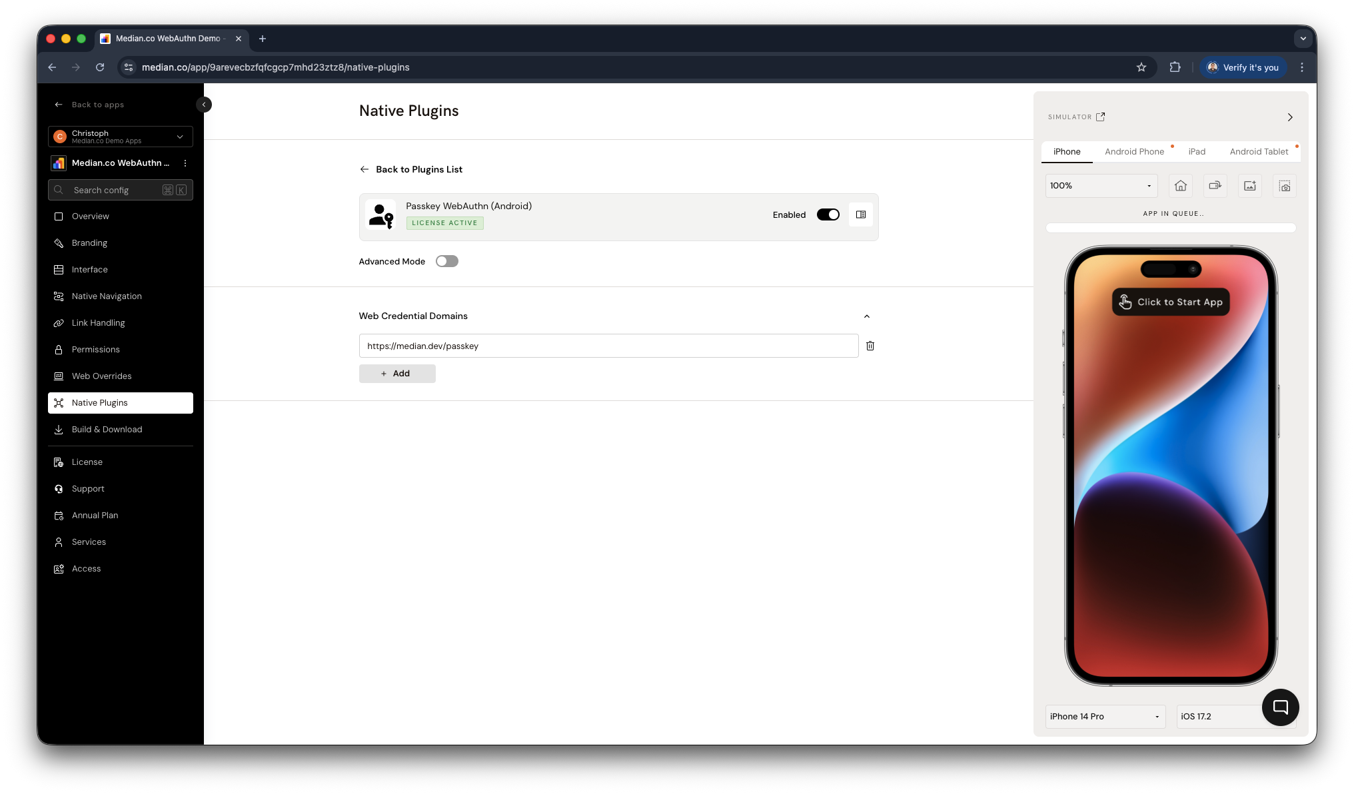This screenshot has height=794, width=1354.
Task: Open the 100% zoom dropdown
Action: tap(1101, 186)
